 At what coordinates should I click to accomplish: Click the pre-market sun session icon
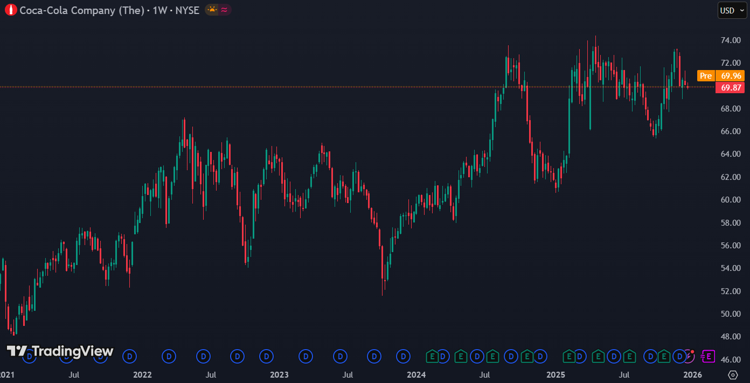point(212,10)
